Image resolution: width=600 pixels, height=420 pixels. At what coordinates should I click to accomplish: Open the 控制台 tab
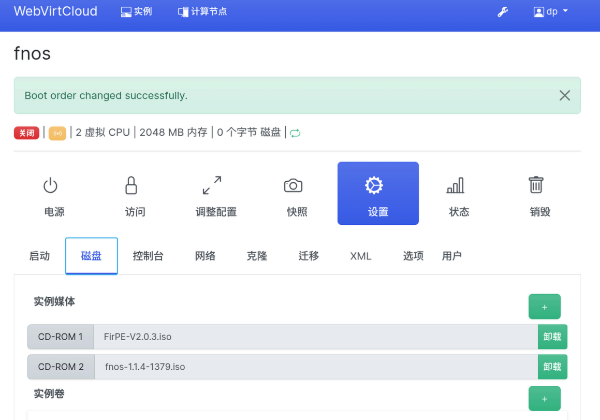pos(148,256)
